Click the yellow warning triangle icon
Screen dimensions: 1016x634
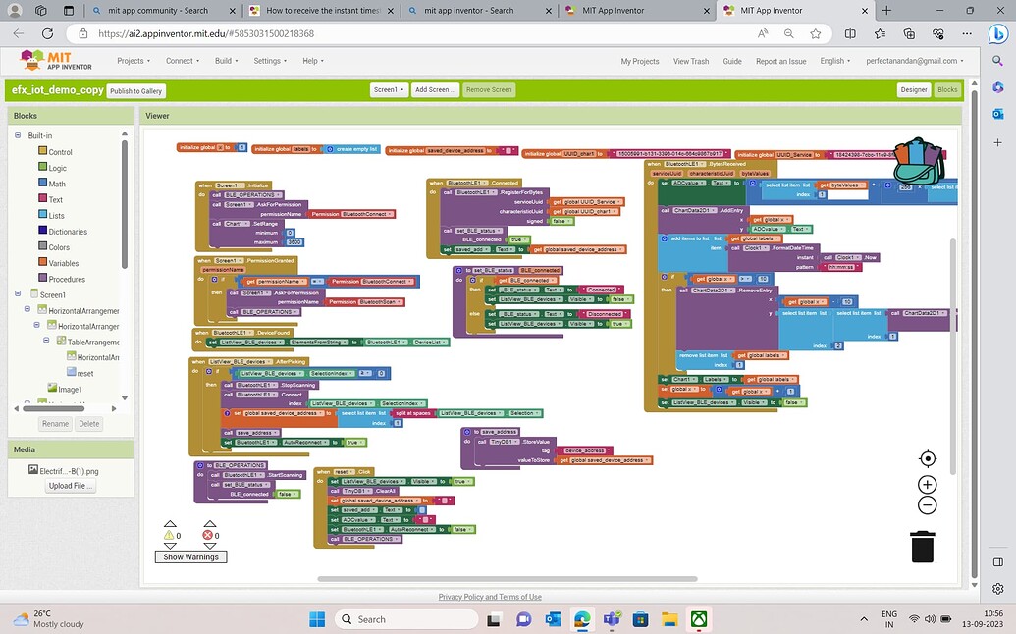170,535
